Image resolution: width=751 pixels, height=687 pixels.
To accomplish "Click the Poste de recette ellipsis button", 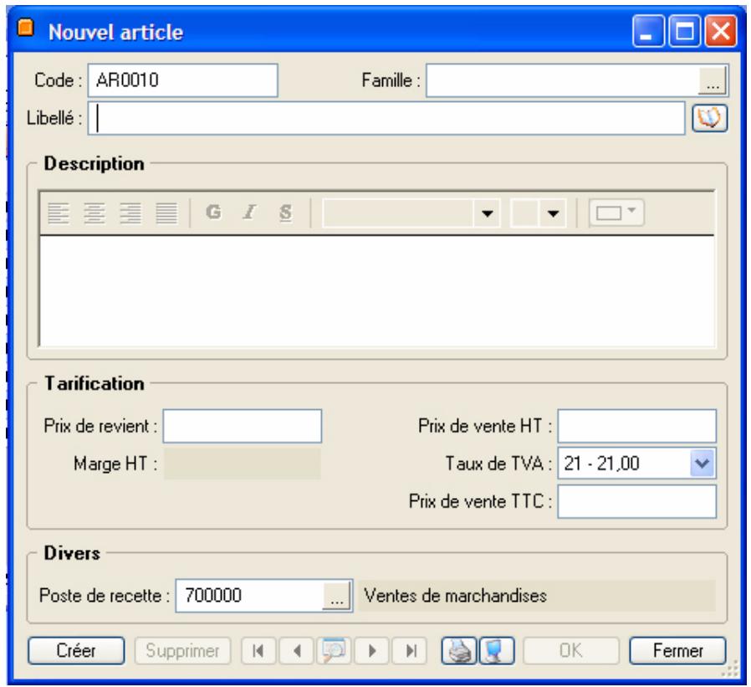I will pyautogui.click(x=337, y=596).
